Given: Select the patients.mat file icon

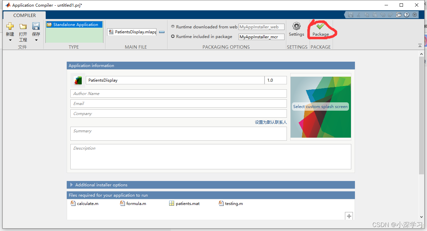Looking at the screenshot, I should click(x=171, y=203).
